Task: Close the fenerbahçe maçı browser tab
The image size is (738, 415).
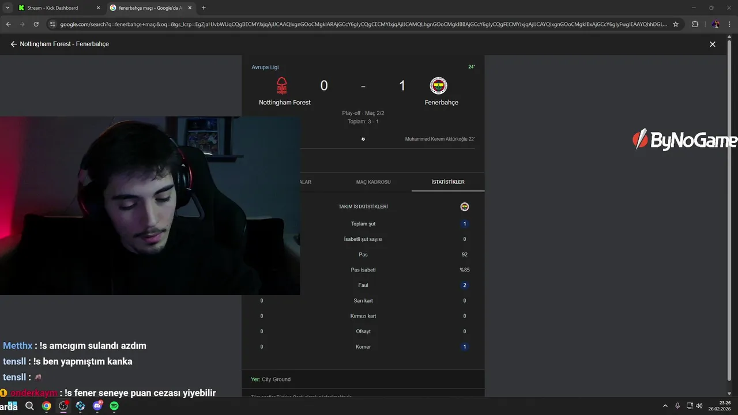Action: pyautogui.click(x=190, y=8)
